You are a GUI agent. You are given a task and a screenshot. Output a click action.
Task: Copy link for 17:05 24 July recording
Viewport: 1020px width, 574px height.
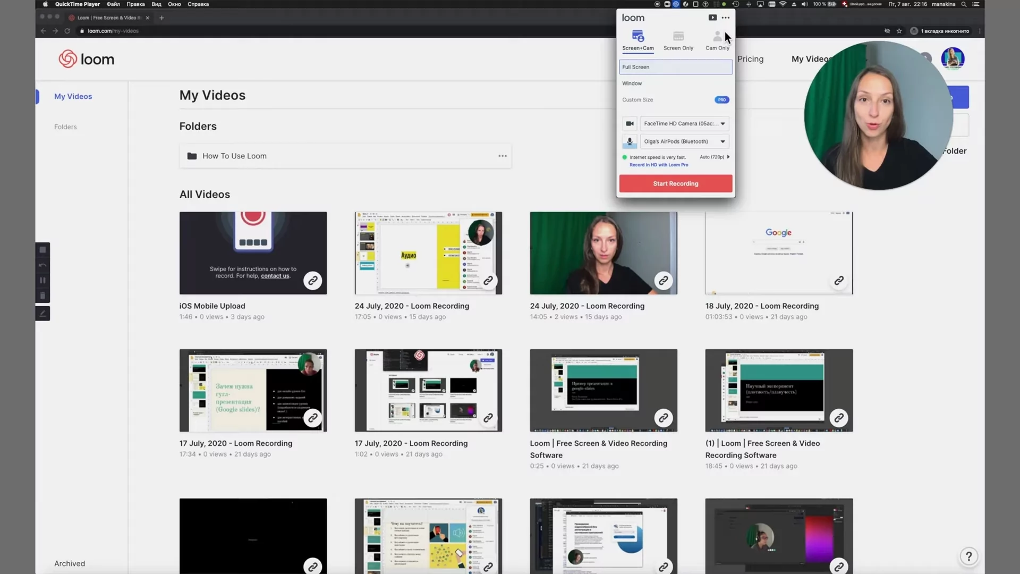pyautogui.click(x=488, y=281)
